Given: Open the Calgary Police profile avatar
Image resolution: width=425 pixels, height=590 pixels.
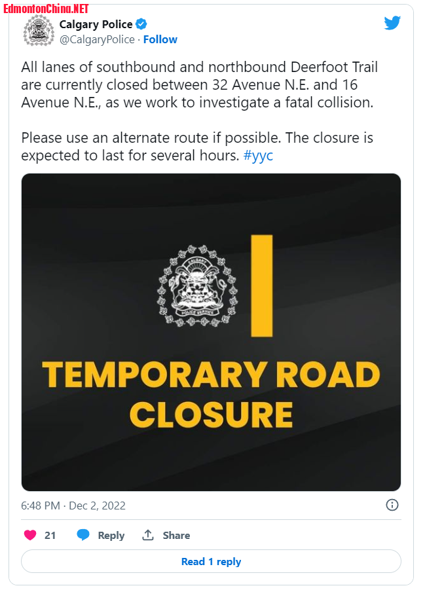Looking at the screenshot, I should pyautogui.click(x=39, y=31).
